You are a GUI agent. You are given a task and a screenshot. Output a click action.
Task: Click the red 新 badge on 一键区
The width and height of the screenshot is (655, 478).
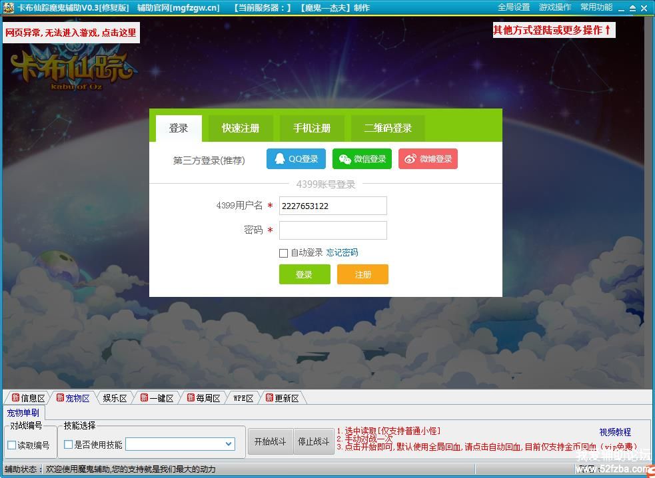pos(144,397)
